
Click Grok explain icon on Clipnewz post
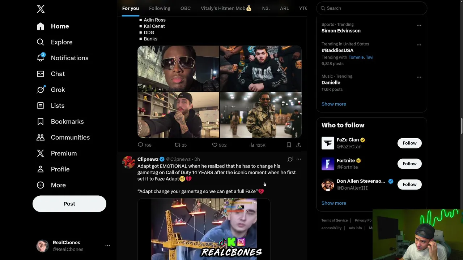tap(290, 159)
